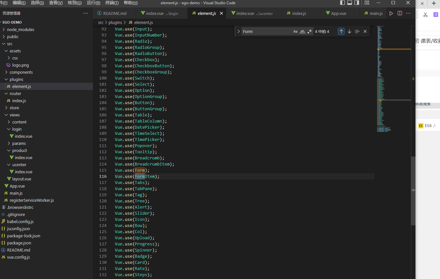Open jsconfig.json file
Viewport: 440px width, 279px height.
pos(46,229)
